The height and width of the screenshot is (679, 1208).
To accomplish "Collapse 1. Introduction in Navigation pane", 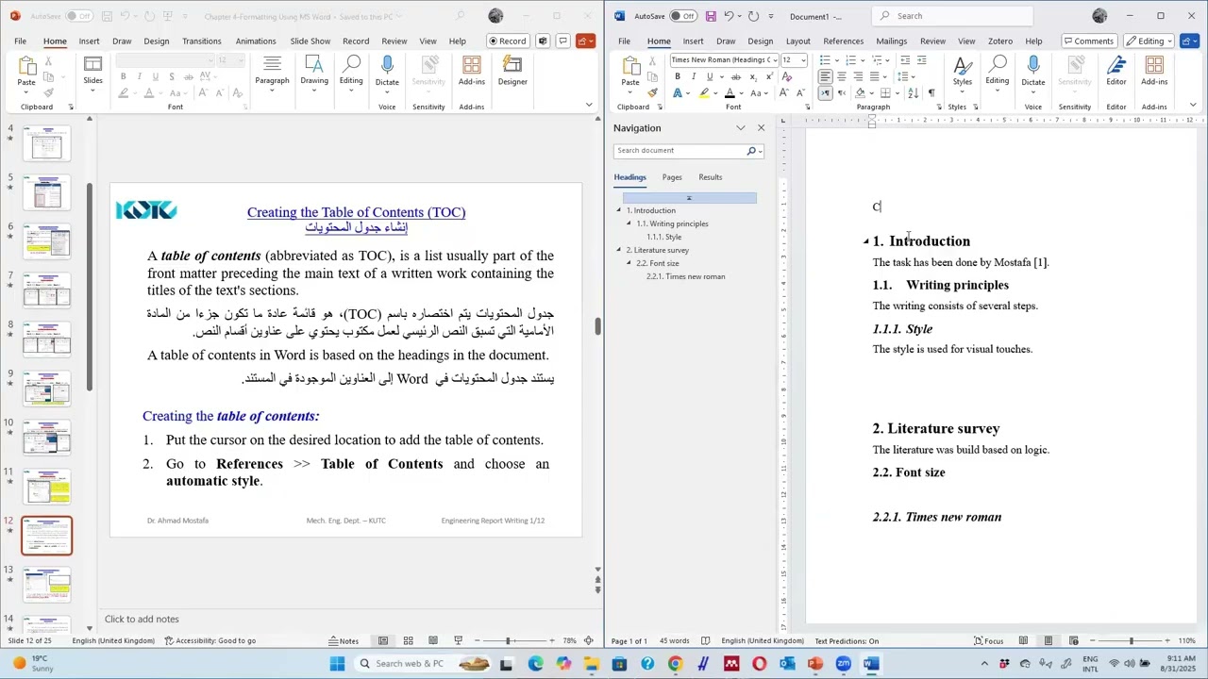I will [619, 210].
